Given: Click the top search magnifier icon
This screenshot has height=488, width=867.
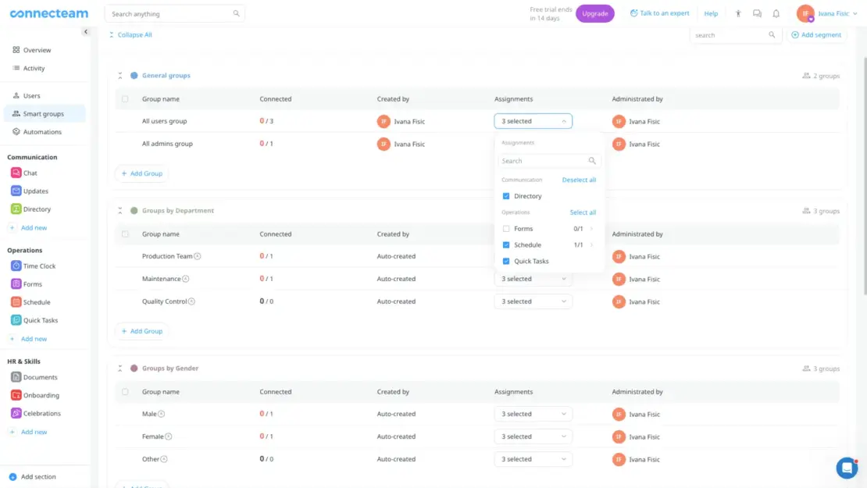Looking at the screenshot, I should coord(236,13).
